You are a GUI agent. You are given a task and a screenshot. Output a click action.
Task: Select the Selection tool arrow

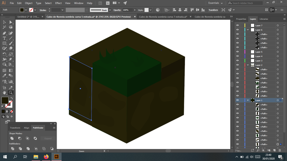point(4,22)
